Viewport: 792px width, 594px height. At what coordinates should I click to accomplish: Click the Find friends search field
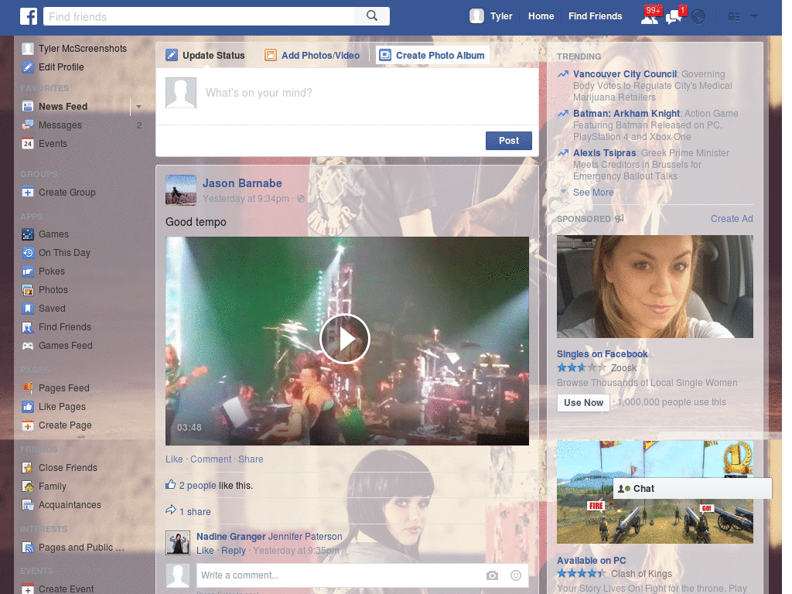pos(199,16)
